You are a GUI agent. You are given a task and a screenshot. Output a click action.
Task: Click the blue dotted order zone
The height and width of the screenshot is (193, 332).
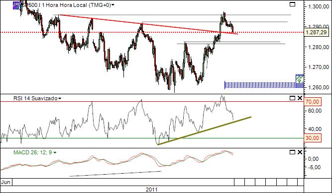tap(260, 85)
